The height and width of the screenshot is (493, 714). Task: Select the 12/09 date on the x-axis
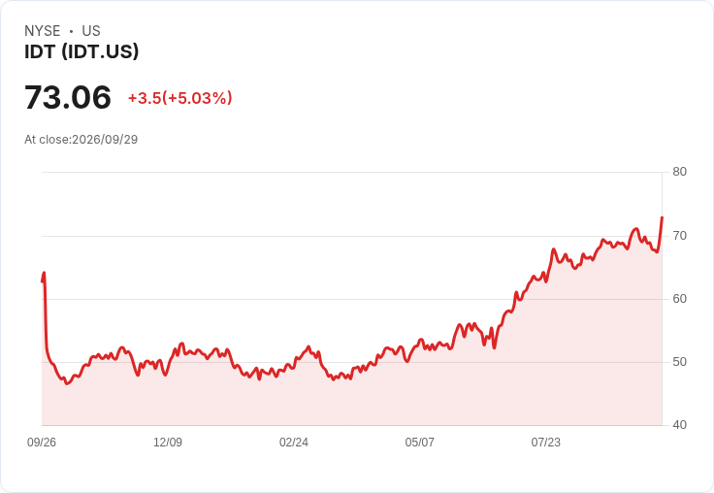tap(168, 442)
